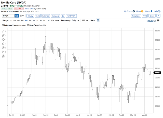Click the Print button

[x=145, y=16]
